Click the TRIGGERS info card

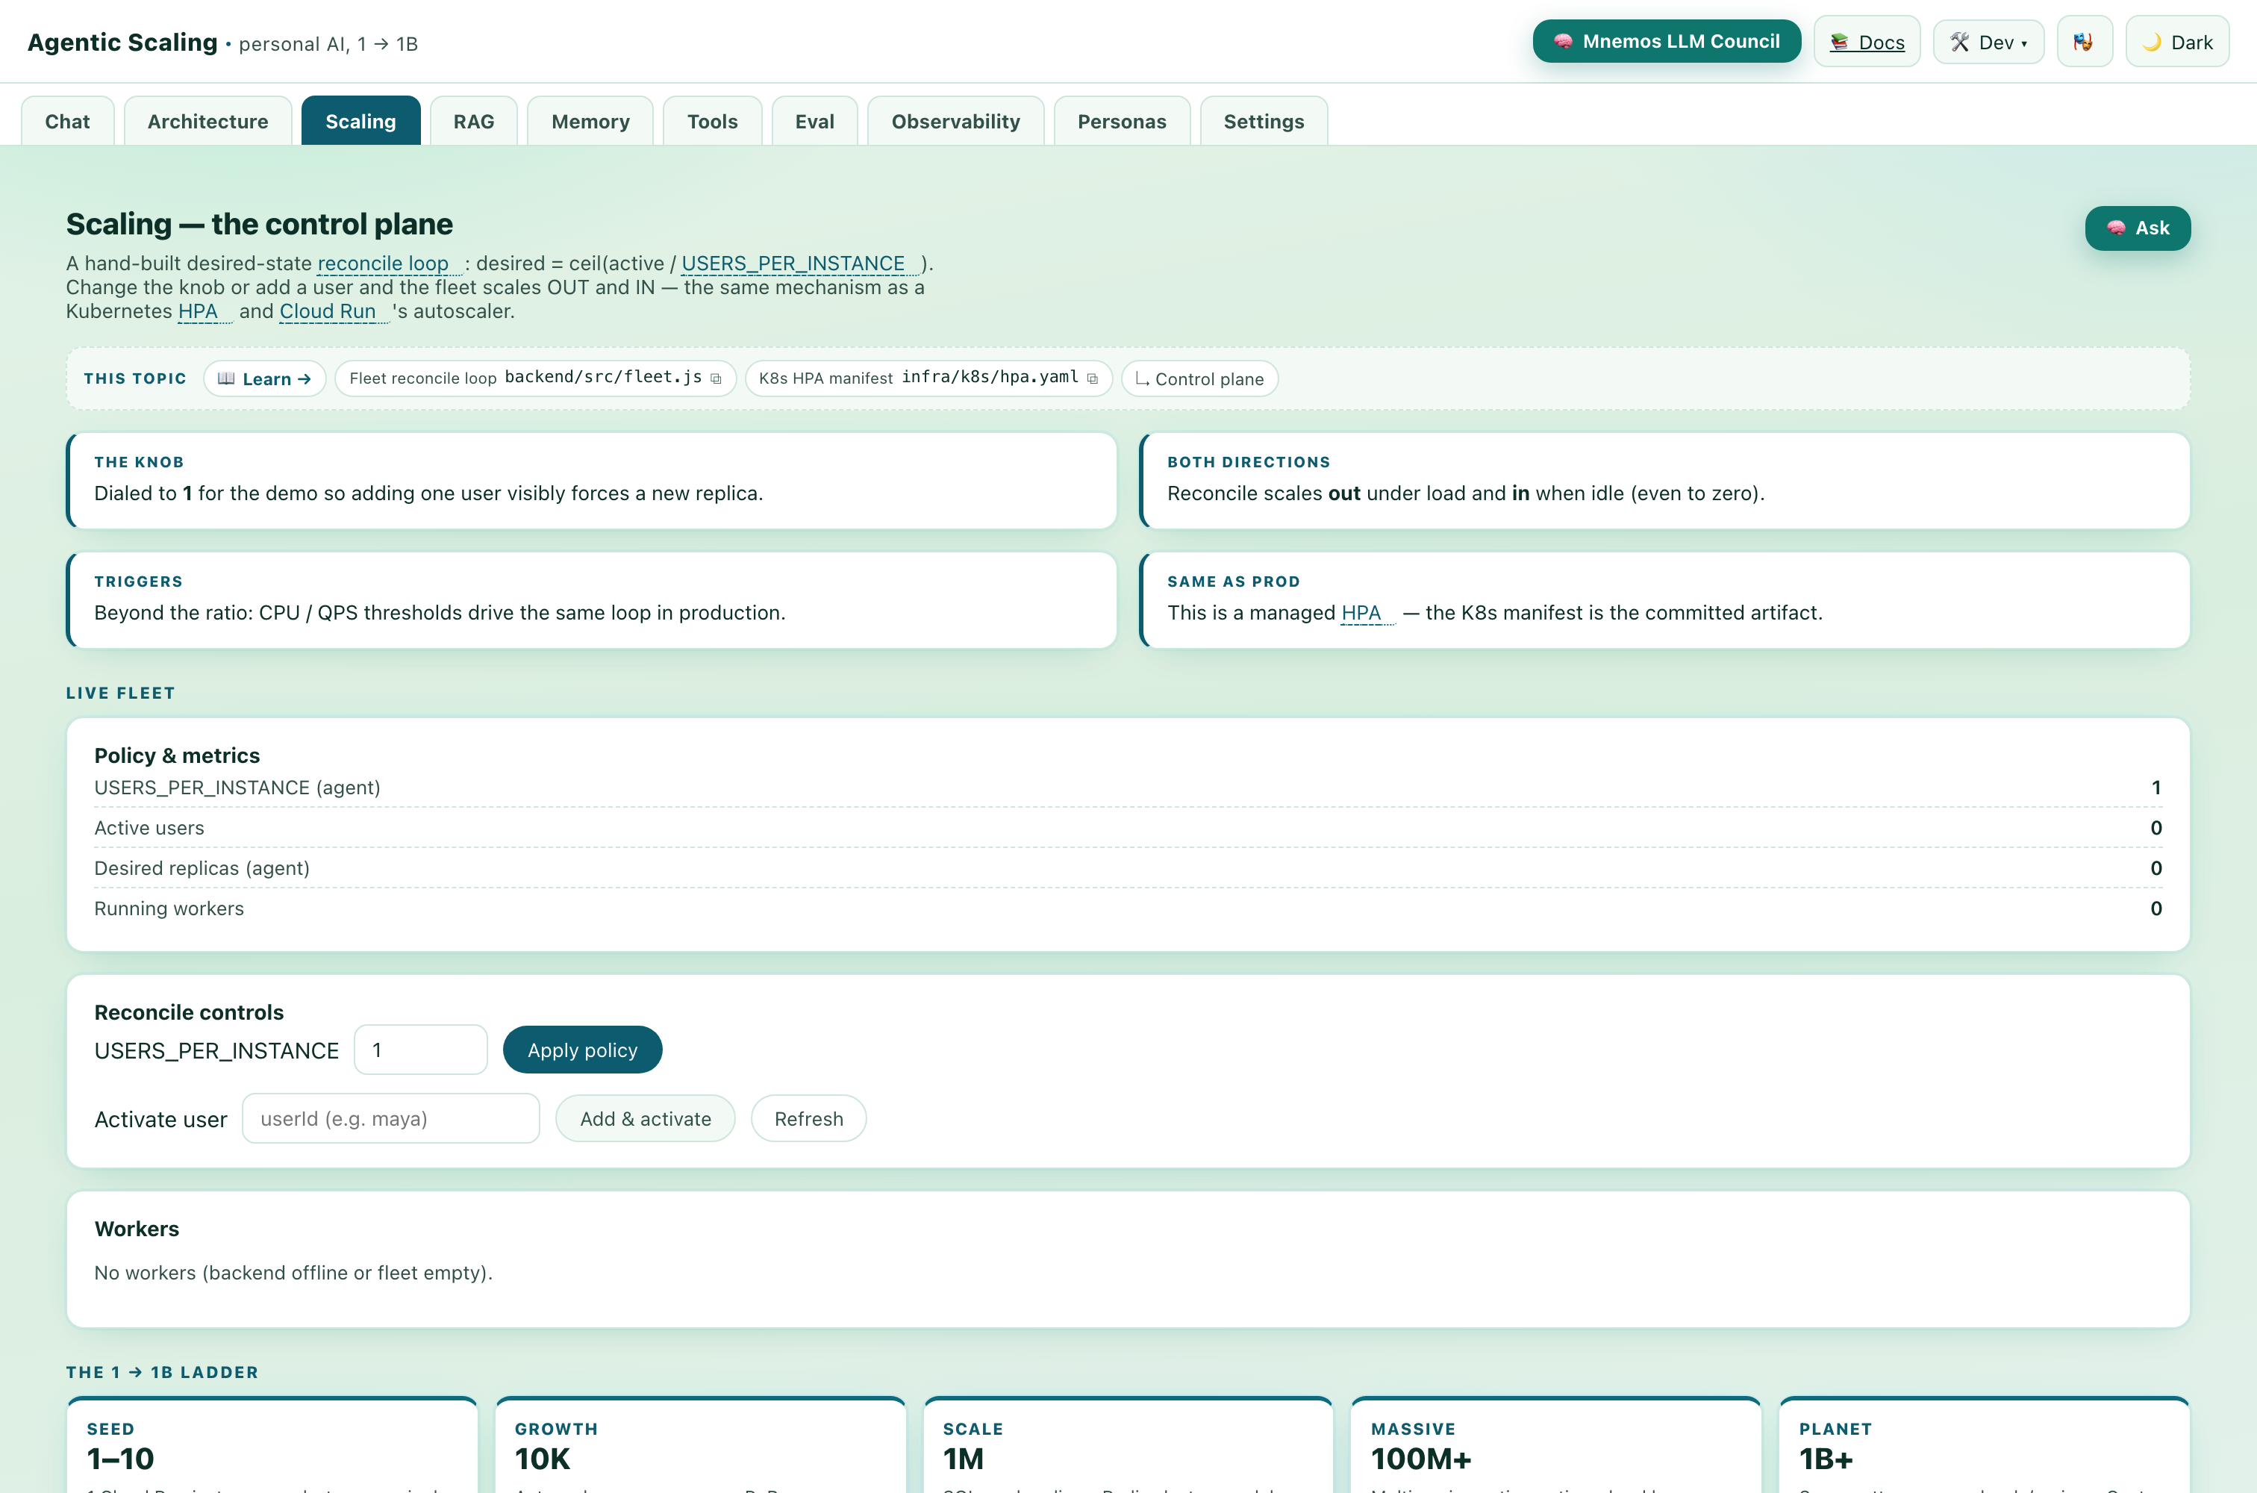pyautogui.click(x=591, y=600)
